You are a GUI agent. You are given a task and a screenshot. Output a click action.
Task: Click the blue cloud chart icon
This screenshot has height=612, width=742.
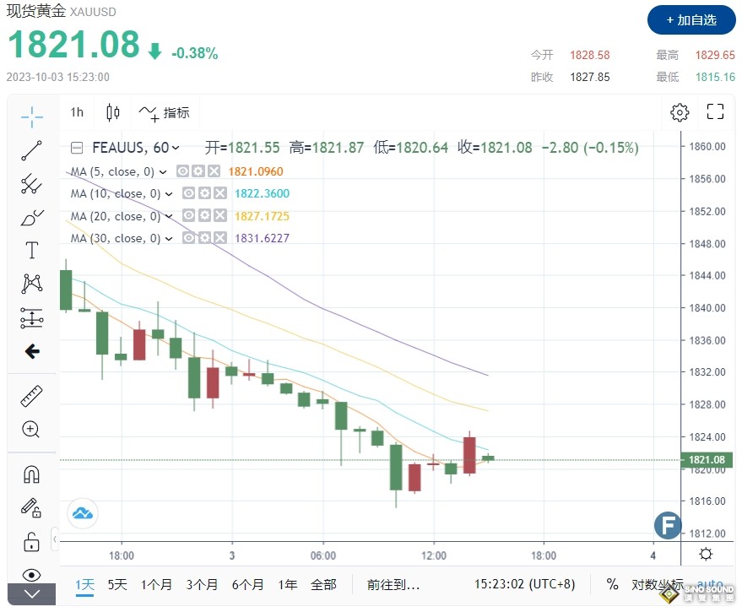(x=83, y=513)
